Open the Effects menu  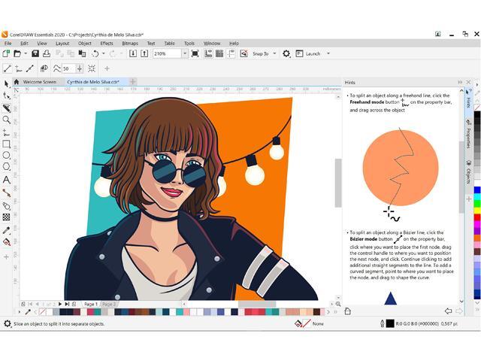point(107,44)
